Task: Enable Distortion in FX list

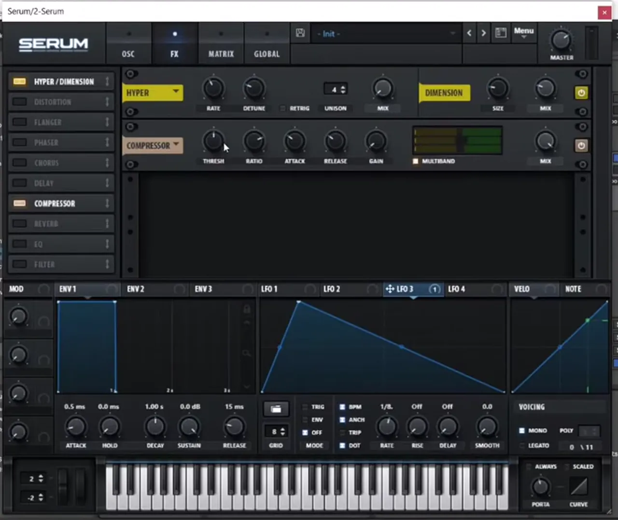Action: 19,102
